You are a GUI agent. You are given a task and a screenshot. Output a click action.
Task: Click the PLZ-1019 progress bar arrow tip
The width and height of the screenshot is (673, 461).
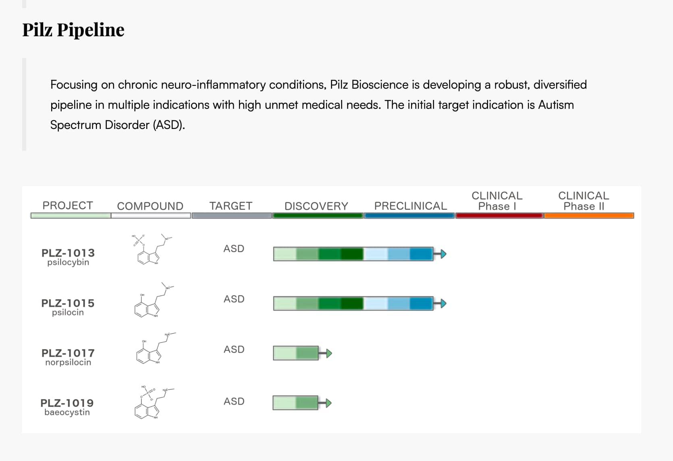pyautogui.click(x=328, y=403)
